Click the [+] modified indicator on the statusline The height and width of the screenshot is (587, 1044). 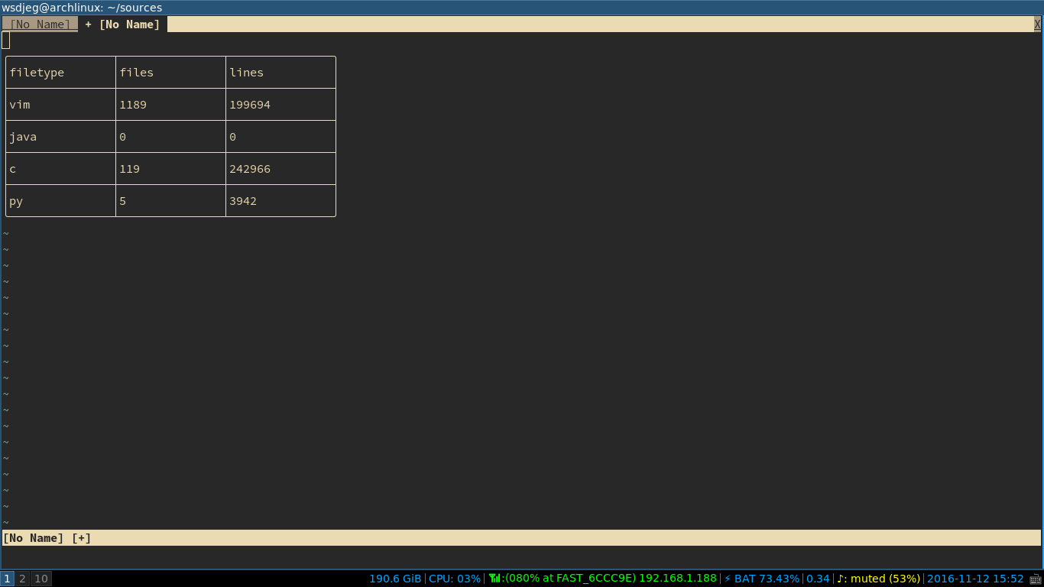tap(81, 537)
